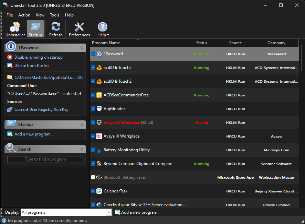This screenshot has width=305, height=224.
Task: Uncheck the CalendarTask checkbox
Action: [93, 191]
